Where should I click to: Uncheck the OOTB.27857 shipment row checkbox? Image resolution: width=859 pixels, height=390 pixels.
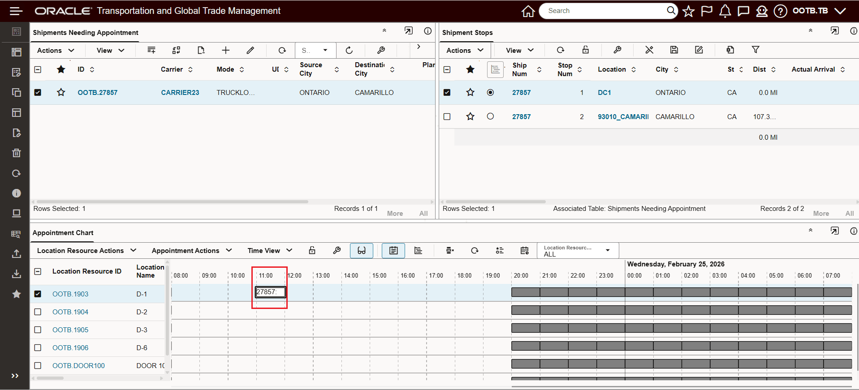click(38, 92)
